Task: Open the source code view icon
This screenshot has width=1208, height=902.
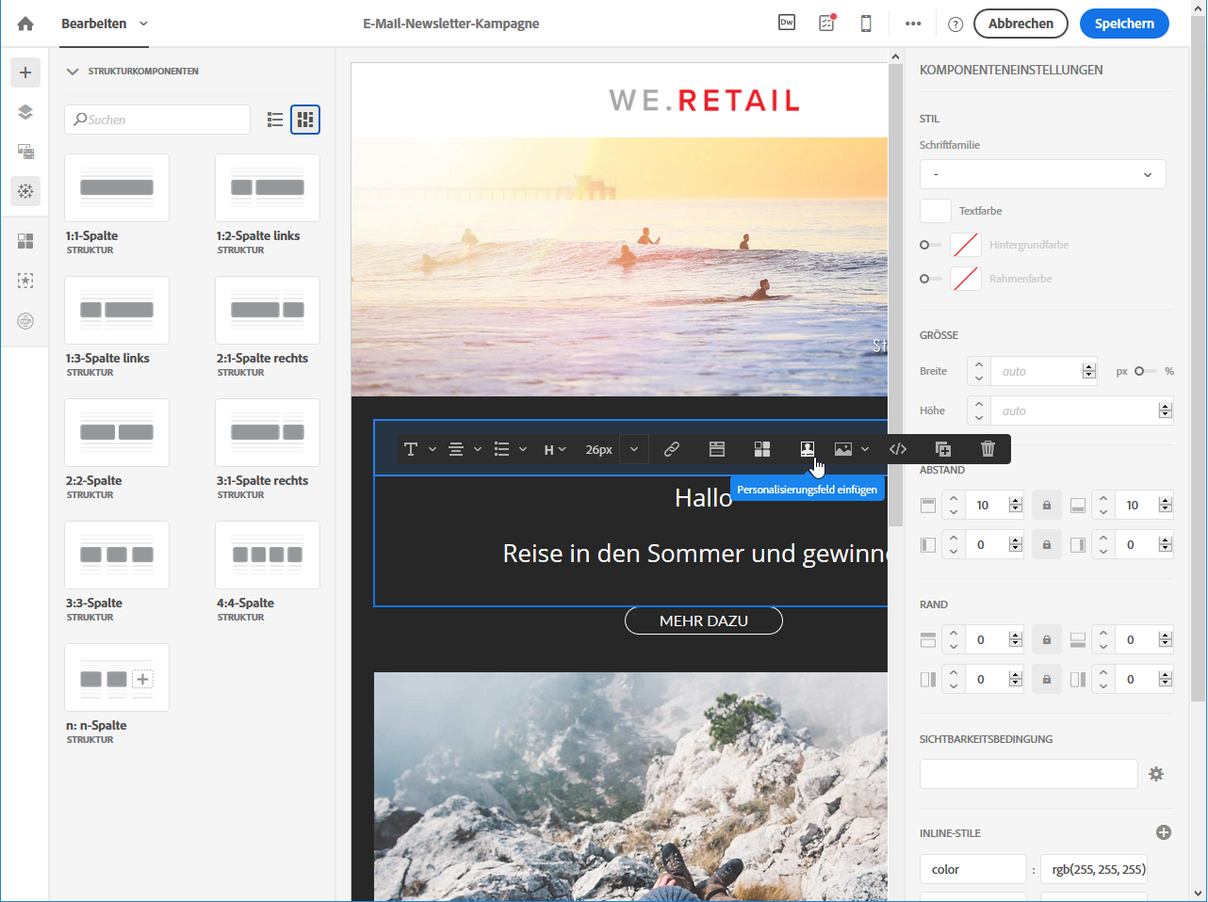Action: (898, 449)
